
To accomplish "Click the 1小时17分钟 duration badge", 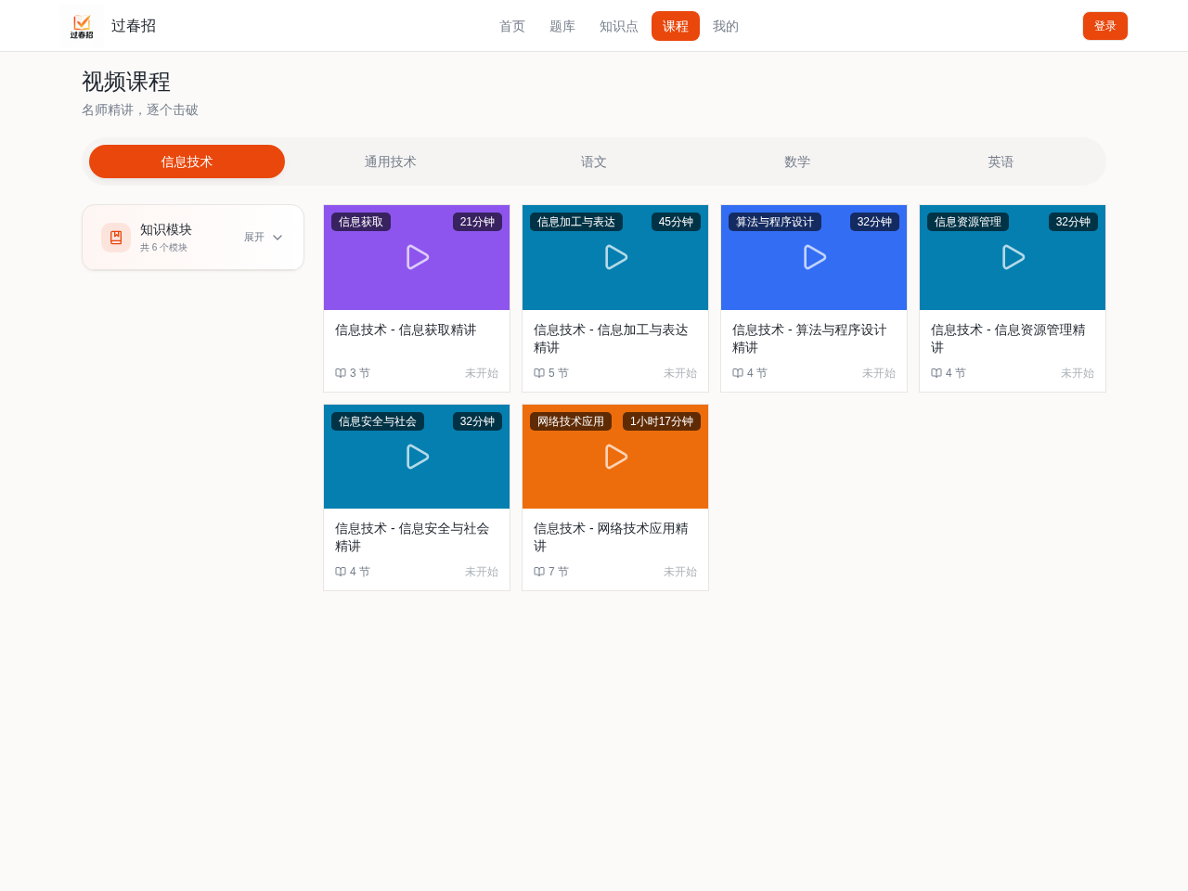I will pos(662,421).
